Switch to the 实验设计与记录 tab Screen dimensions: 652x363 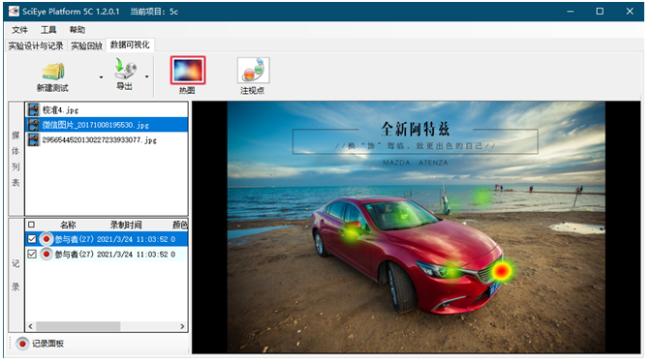[x=36, y=45]
